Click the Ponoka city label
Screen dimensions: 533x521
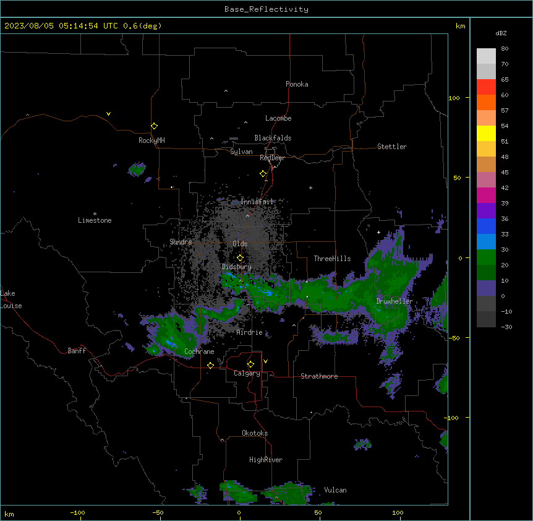[x=297, y=84]
